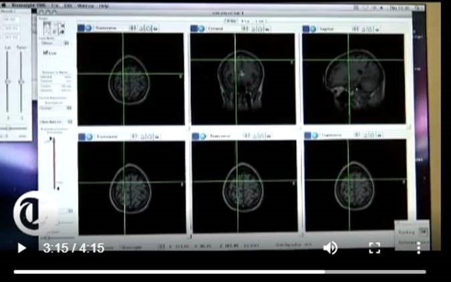Open the dropdown above the Live checkbox

pos(55,43)
